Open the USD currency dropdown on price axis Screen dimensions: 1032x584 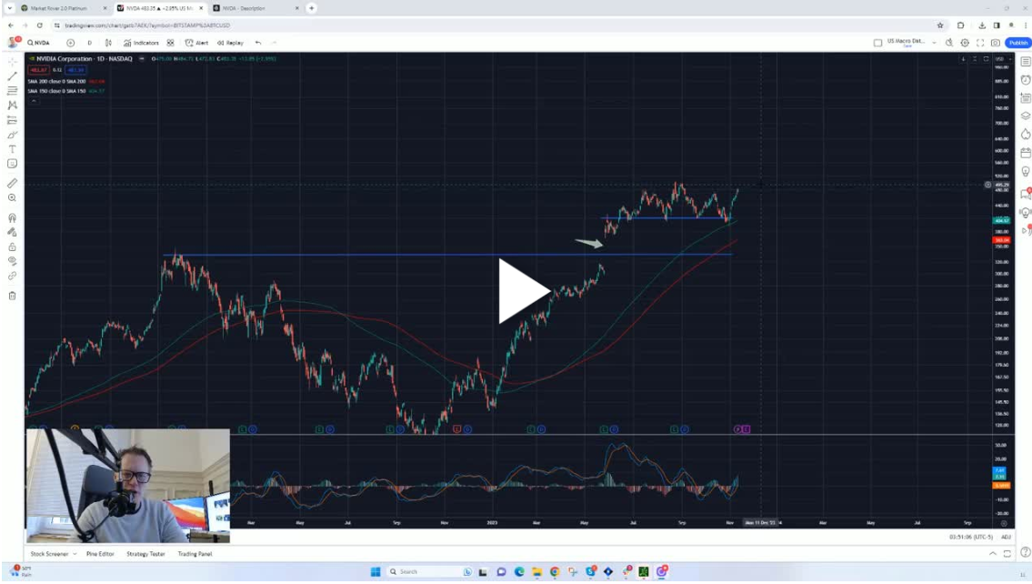tap(1003, 59)
